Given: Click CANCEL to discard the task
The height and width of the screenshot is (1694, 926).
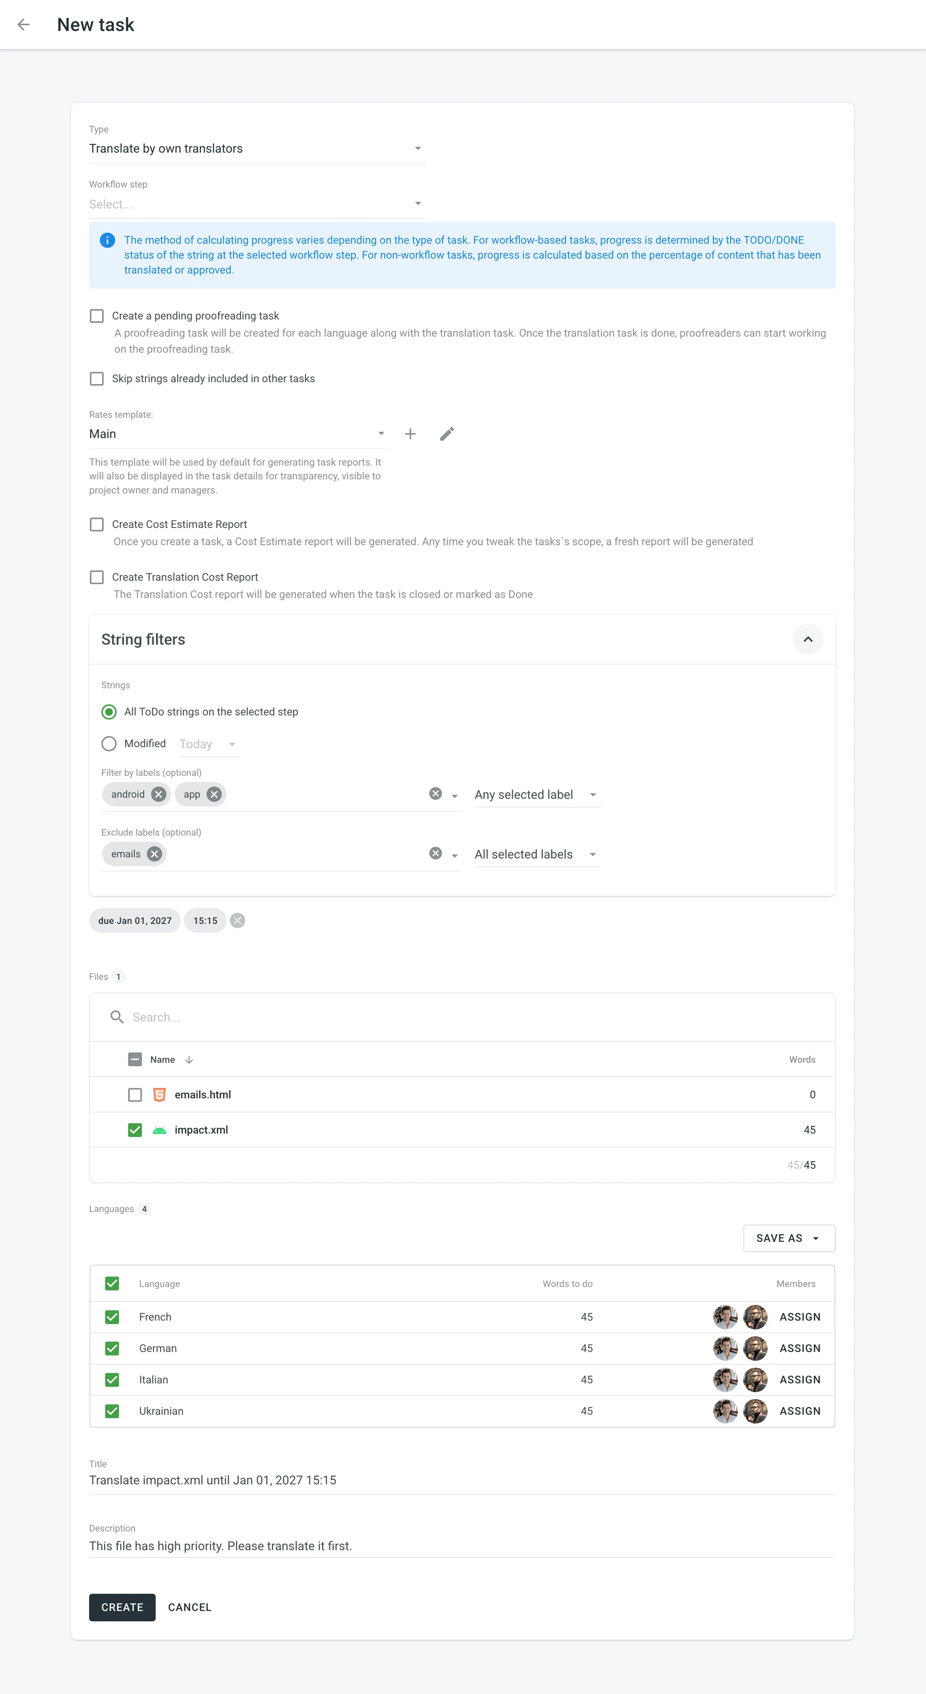Looking at the screenshot, I should [189, 1607].
